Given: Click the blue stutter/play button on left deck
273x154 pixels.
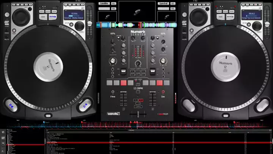Looking at the screenshot, I should point(53,17).
